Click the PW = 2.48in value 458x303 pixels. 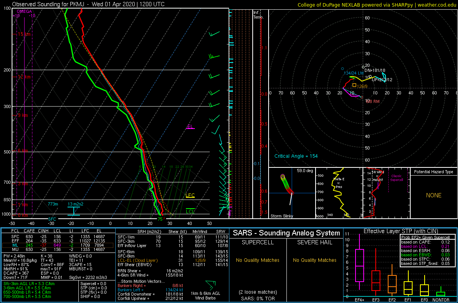click(x=15, y=256)
